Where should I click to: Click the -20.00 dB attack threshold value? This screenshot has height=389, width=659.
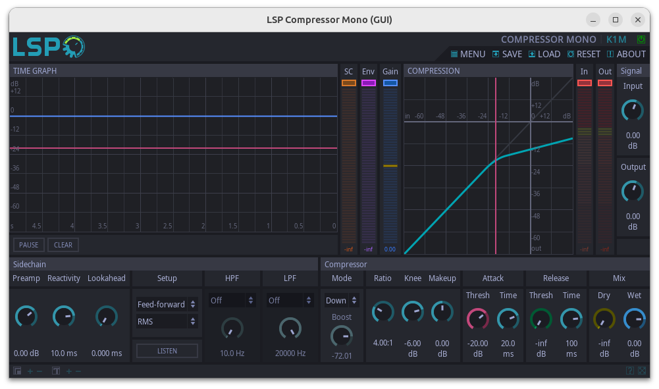pos(478,348)
